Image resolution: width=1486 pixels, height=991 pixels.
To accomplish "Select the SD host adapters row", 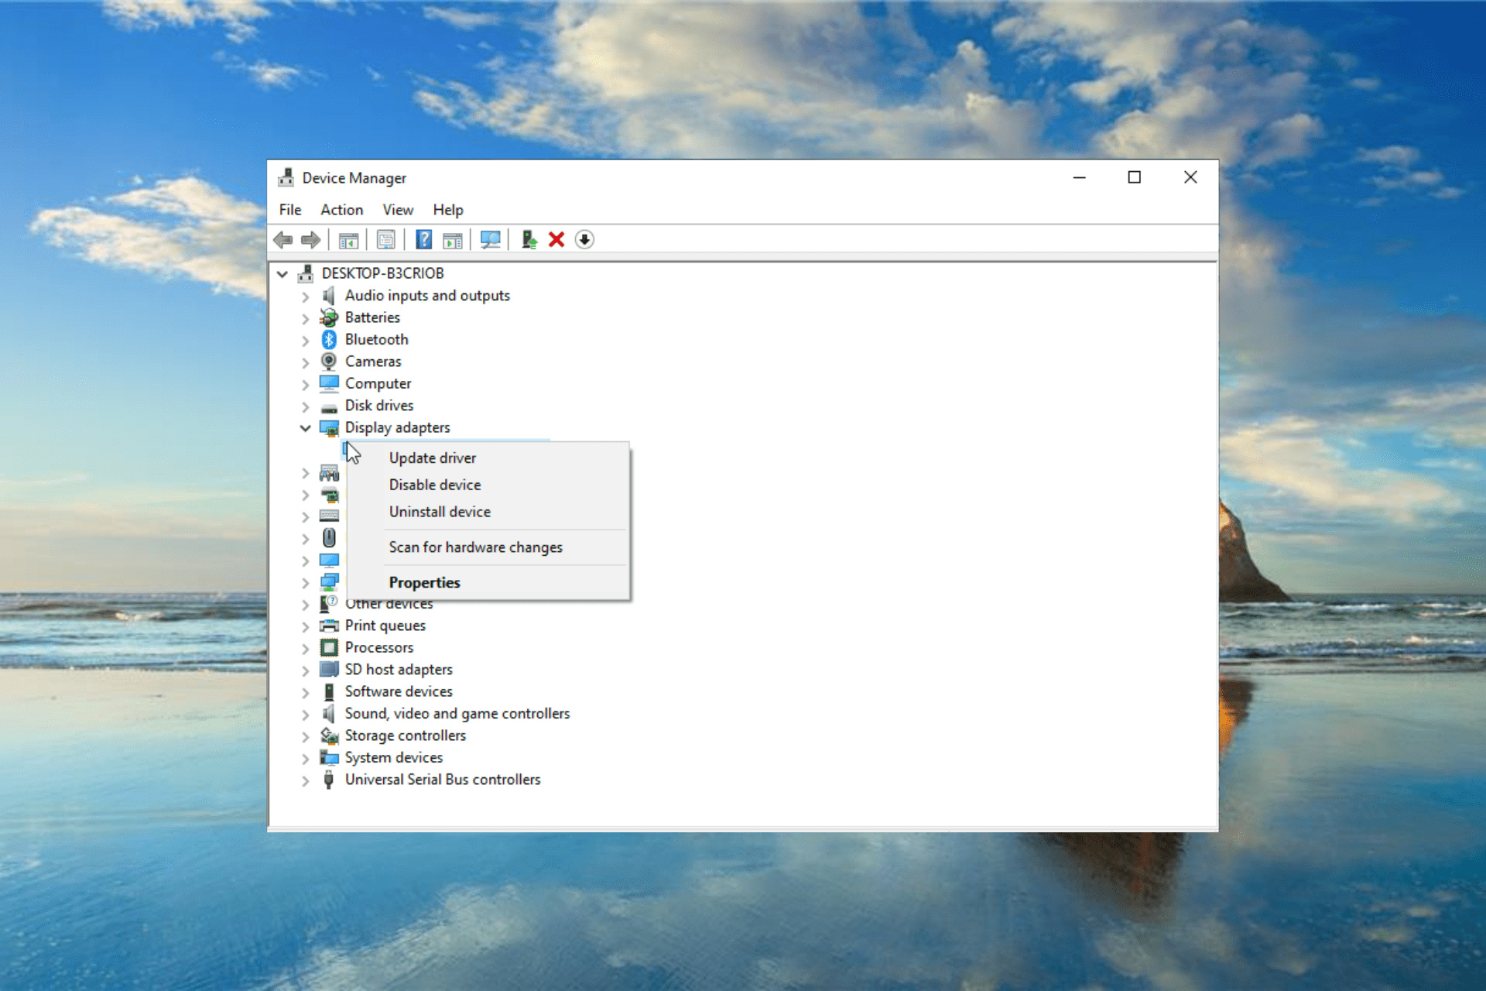I will click(399, 670).
